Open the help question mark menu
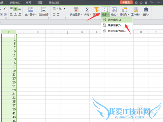The image size is (163, 122). 152,3
